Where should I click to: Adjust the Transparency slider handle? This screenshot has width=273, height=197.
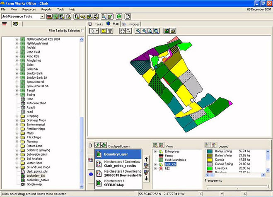click(268, 186)
